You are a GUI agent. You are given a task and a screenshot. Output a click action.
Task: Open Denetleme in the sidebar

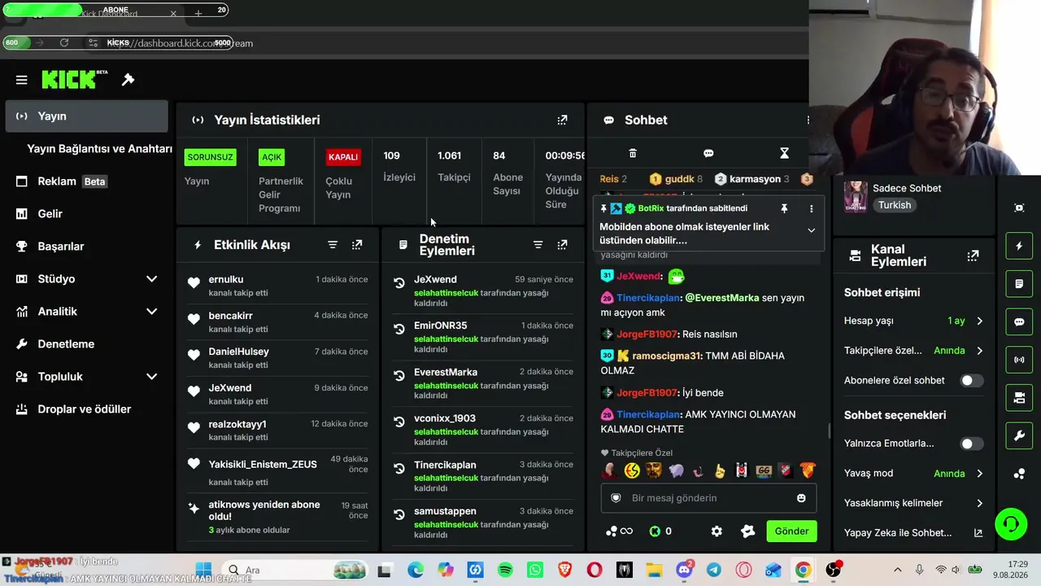coord(86,344)
